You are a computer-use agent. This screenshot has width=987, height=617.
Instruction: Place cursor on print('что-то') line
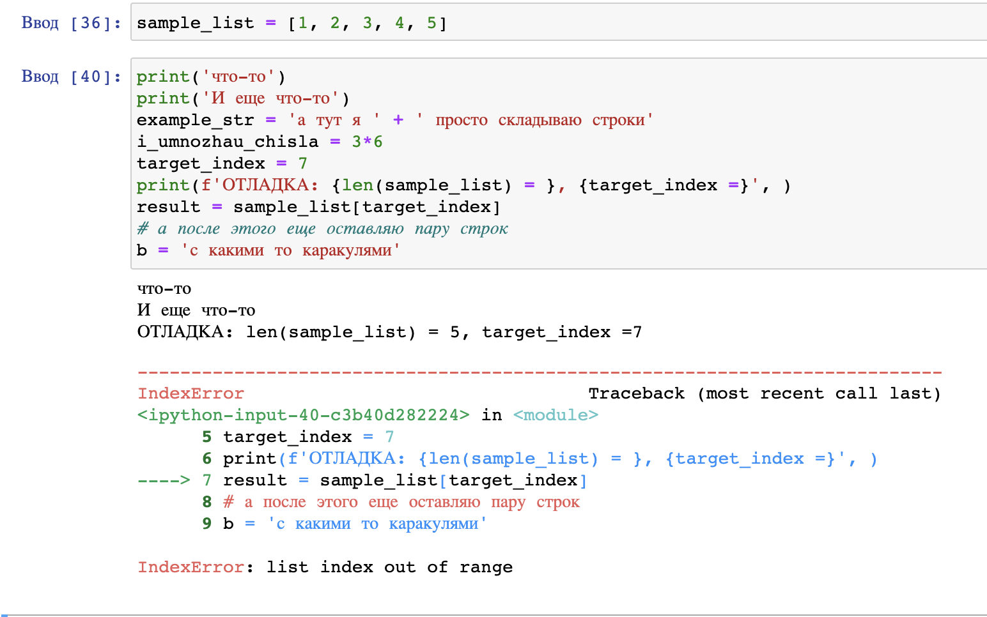(x=211, y=77)
